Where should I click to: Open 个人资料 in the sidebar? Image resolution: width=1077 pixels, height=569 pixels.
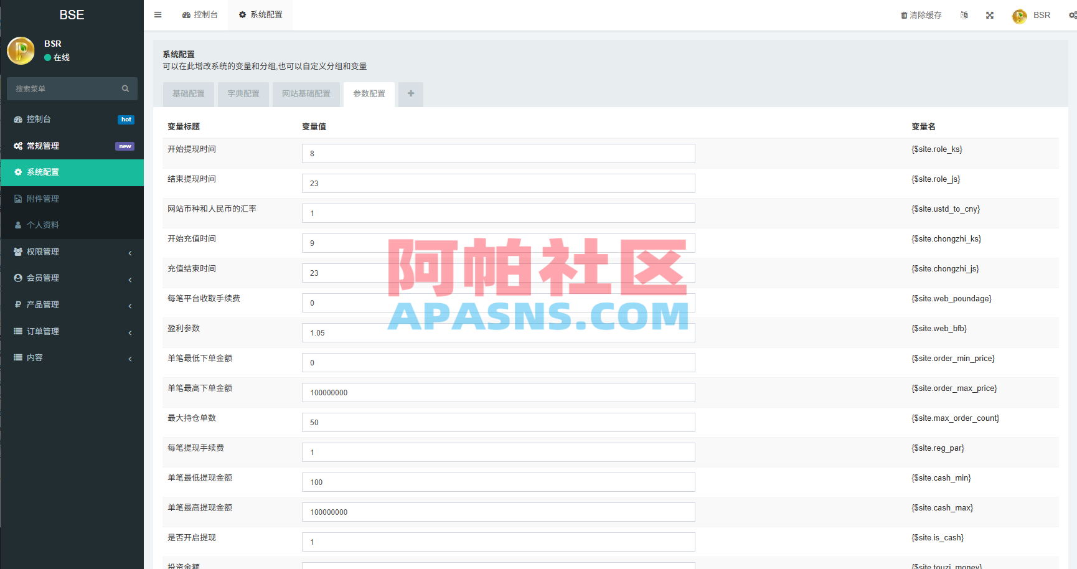point(72,225)
